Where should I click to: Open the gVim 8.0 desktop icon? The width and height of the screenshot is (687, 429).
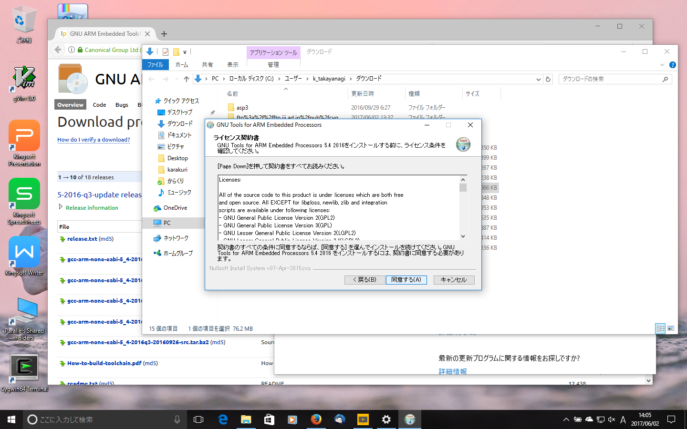pyautogui.click(x=24, y=83)
